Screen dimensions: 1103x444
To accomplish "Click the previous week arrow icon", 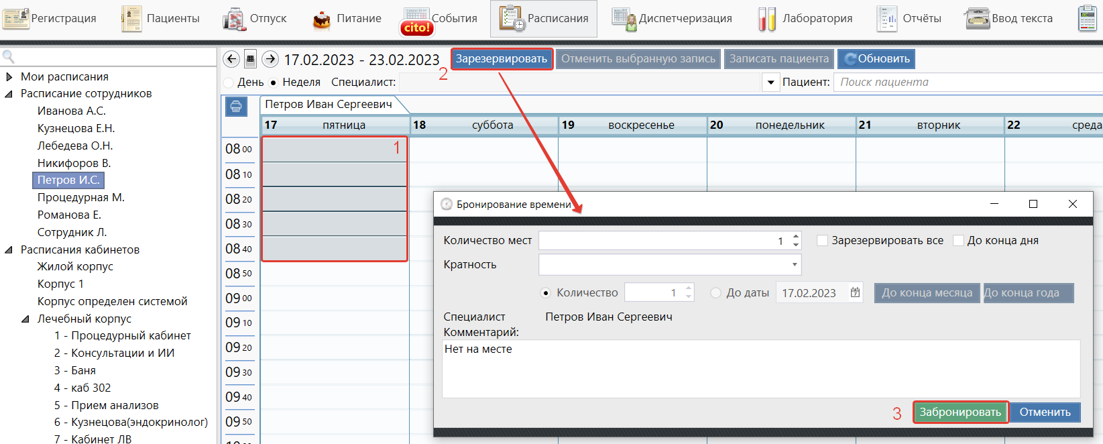I will click(231, 59).
